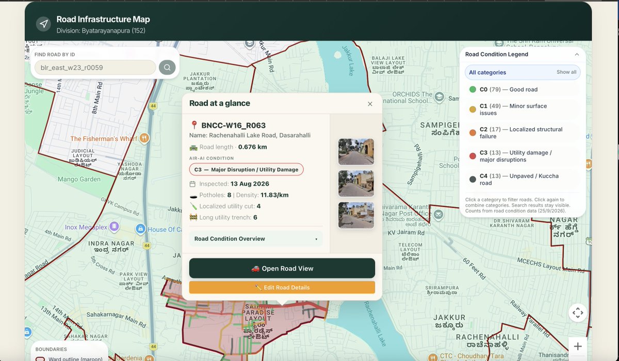The height and width of the screenshot is (361, 619).
Task: Click the Open Road View button
Action: click(282, 268)
